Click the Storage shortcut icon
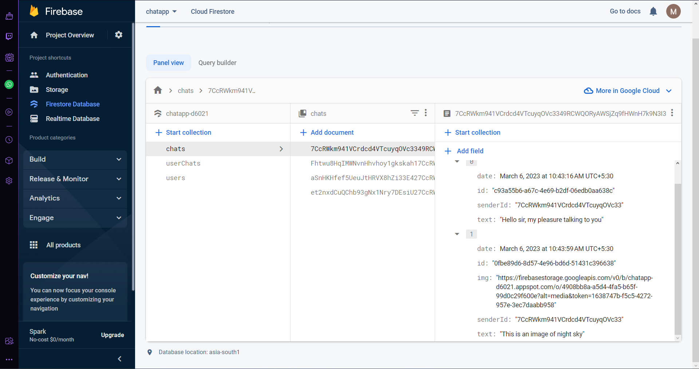This screenshot has width=699, height=369. click(x=34, y=90)
